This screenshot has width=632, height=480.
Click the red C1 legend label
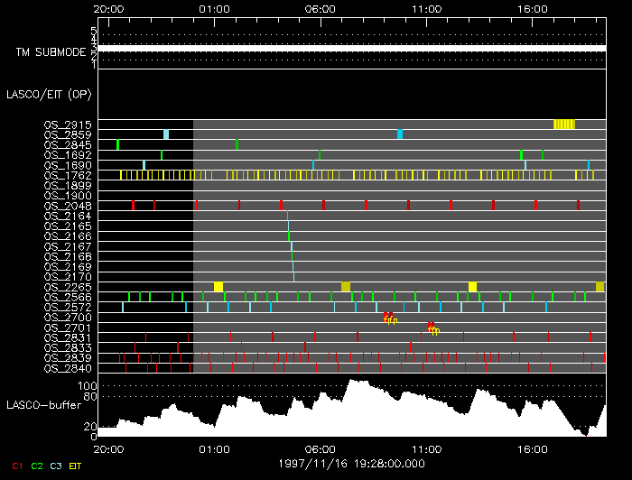click(16, 466)
